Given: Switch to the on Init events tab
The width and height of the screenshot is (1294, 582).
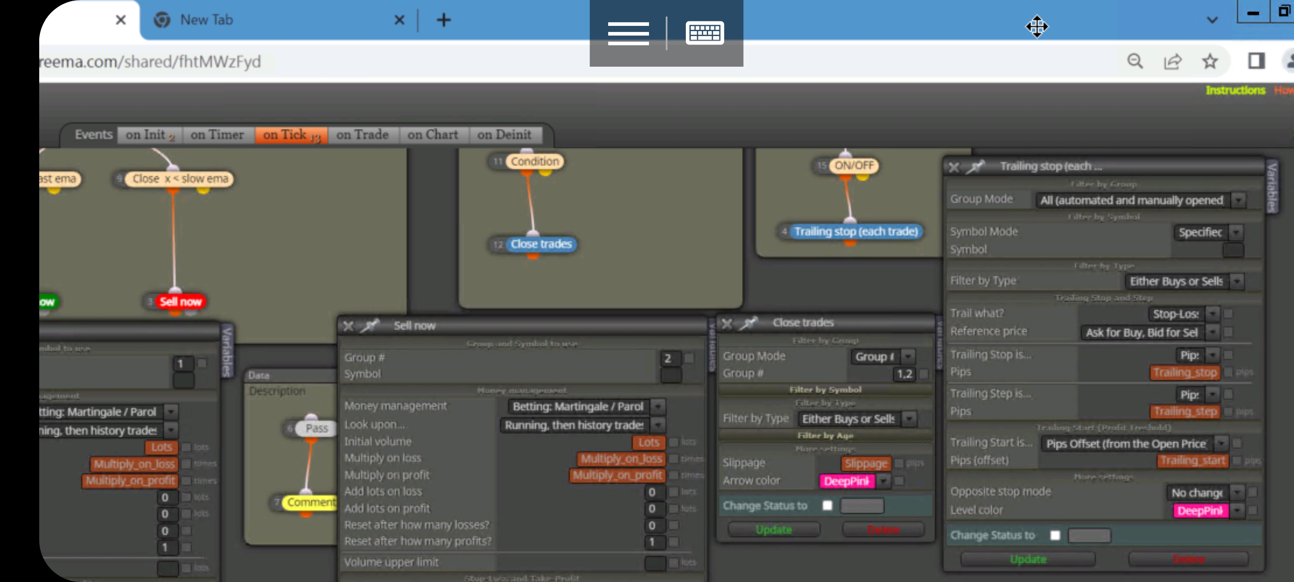Looking at the screenshot, I should click(x=150, y=135).
